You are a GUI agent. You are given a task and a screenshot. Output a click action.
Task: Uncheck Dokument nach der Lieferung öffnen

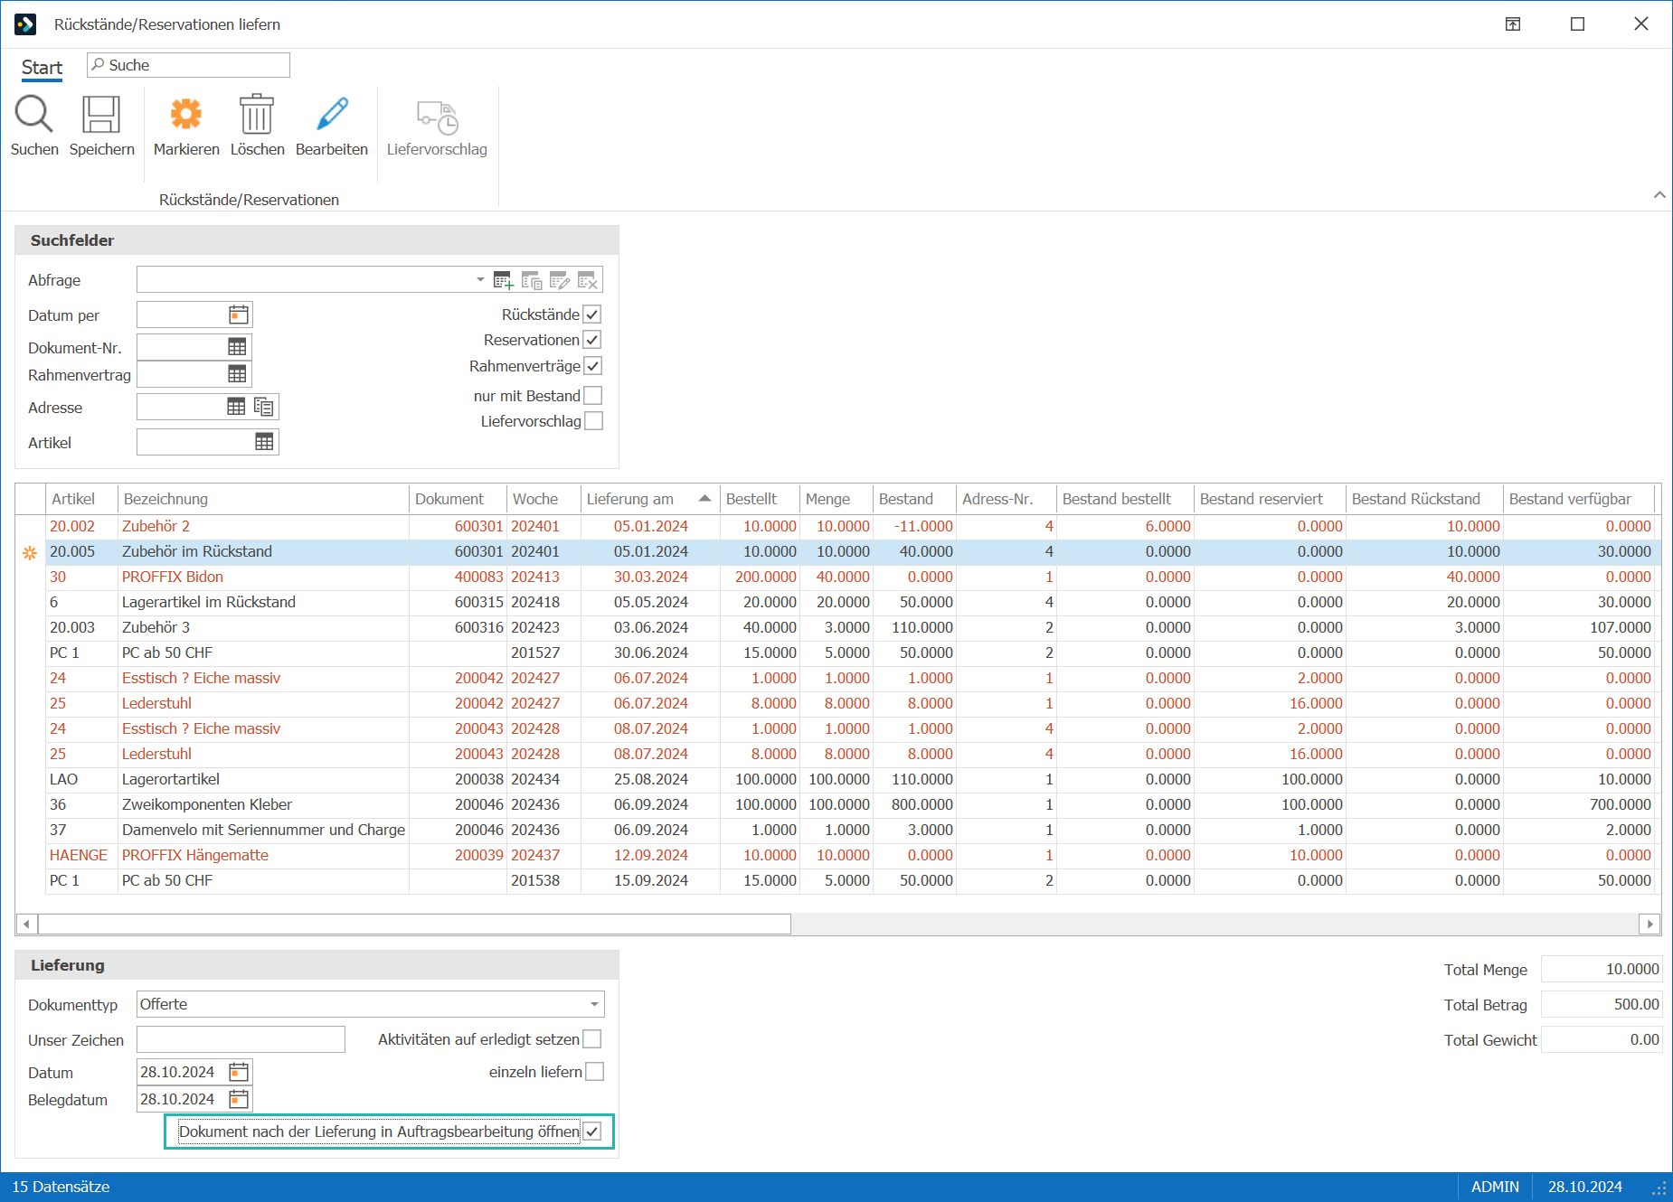(x=592, y=1132)
